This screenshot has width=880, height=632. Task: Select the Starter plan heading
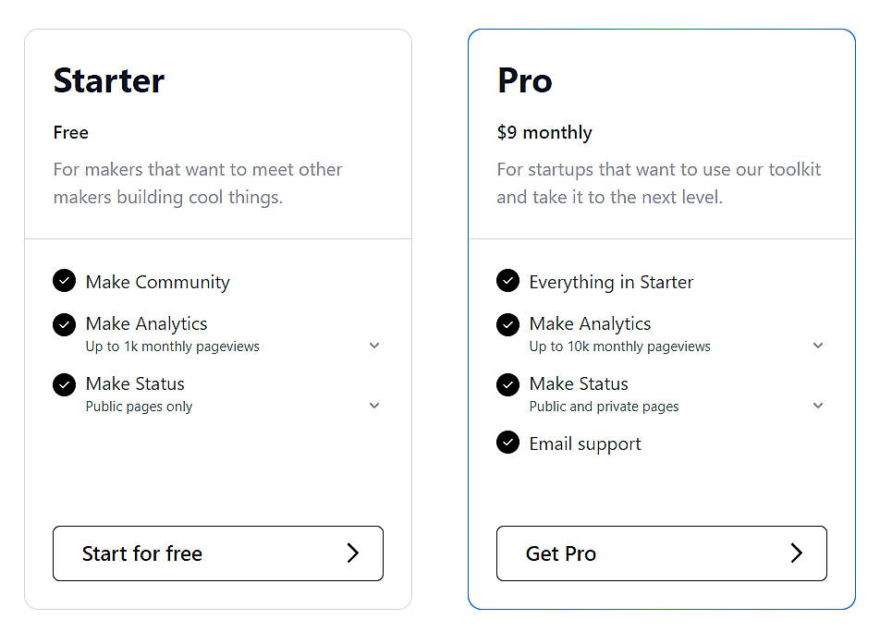(108, 81)
